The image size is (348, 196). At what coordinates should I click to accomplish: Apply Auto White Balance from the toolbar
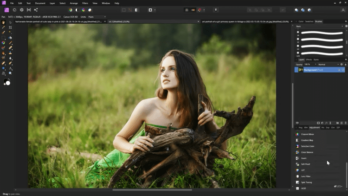(90, 10)
